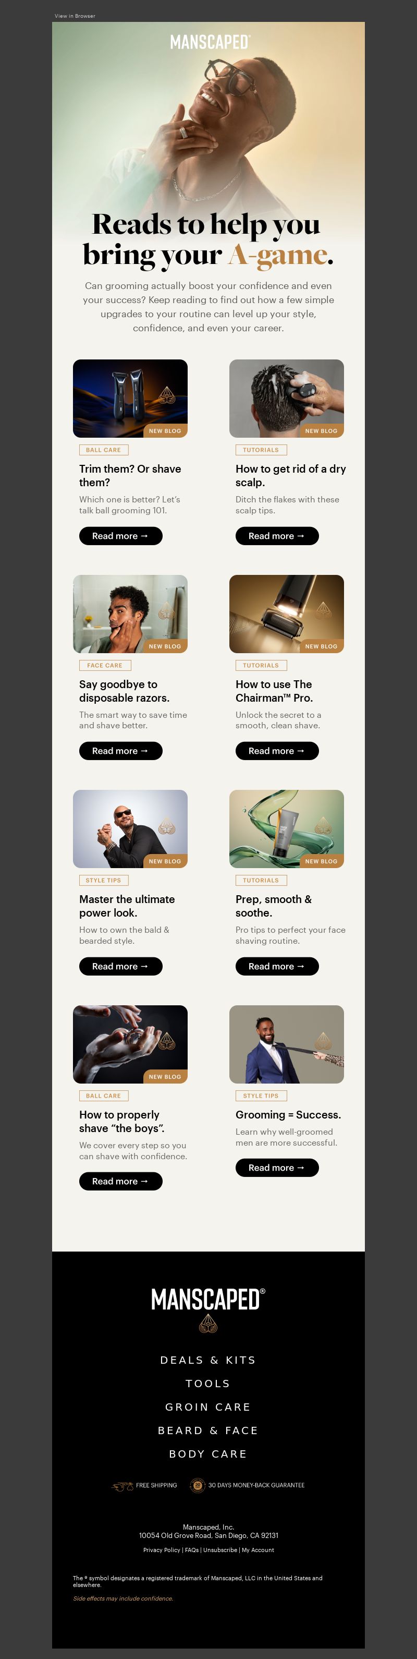The width and height of the screenshot is (417, 1659).
Task: Click Read more under Say goodbye to disposable razors
Action: [120, 751]
